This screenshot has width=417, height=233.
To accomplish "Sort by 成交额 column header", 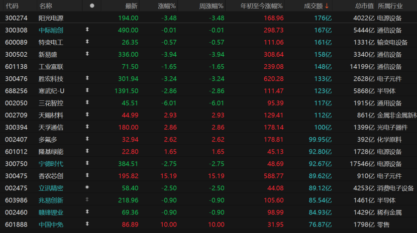I will [x=314, y=6].
